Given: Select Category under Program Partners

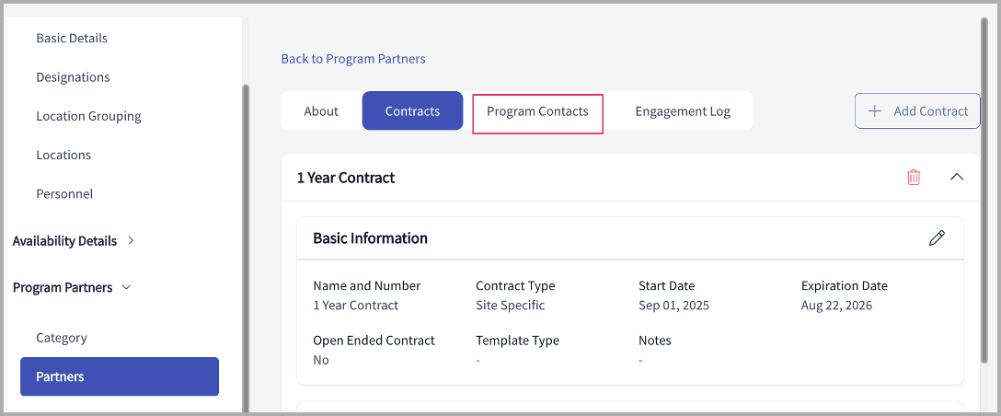Looking at the screenshot, I should point(62,338).
